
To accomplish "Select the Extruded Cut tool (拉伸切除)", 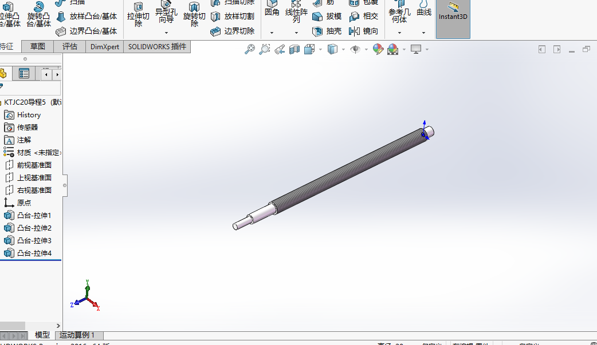I will [138, 14].
